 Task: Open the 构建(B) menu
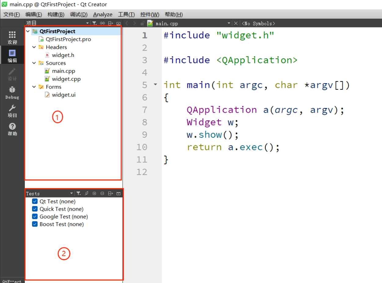[56, 14]
